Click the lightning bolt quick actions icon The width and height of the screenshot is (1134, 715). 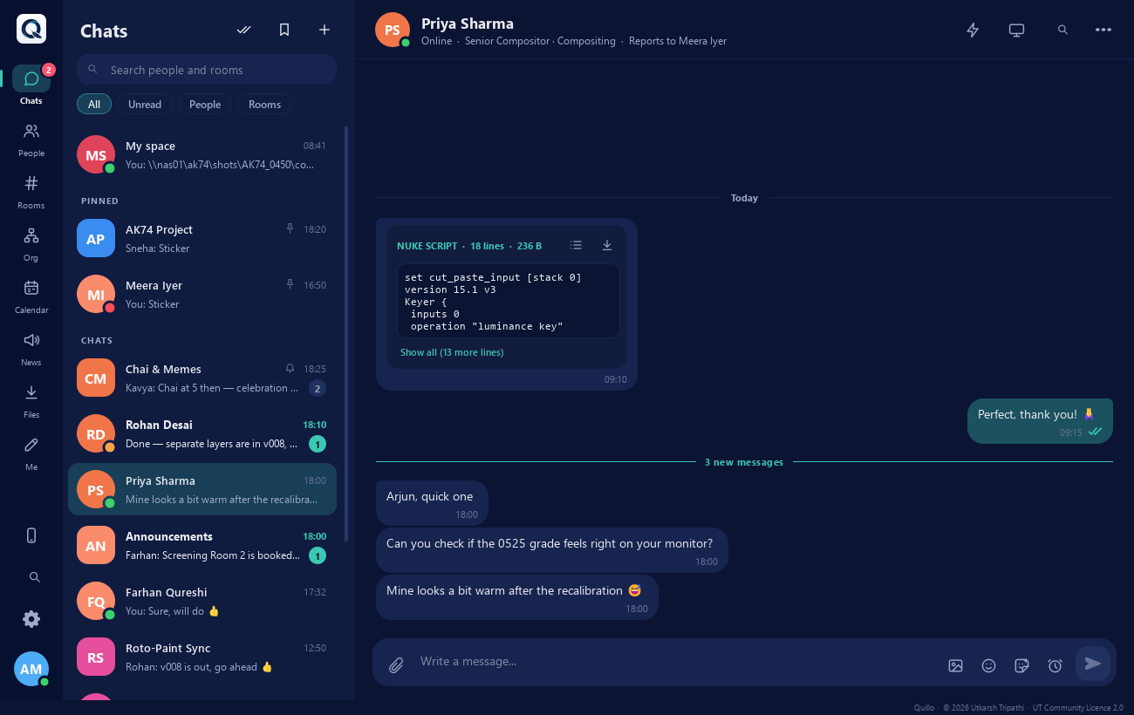973,30
